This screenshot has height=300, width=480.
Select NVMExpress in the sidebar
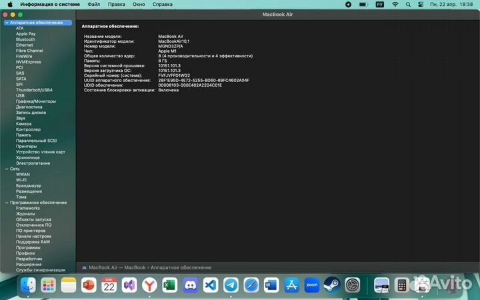tap(28, 62)
